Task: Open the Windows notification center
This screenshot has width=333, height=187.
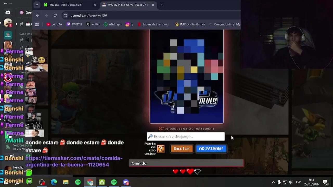Action: pos(325,182)
